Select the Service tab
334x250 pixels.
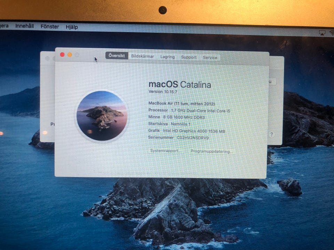[210, 58]
